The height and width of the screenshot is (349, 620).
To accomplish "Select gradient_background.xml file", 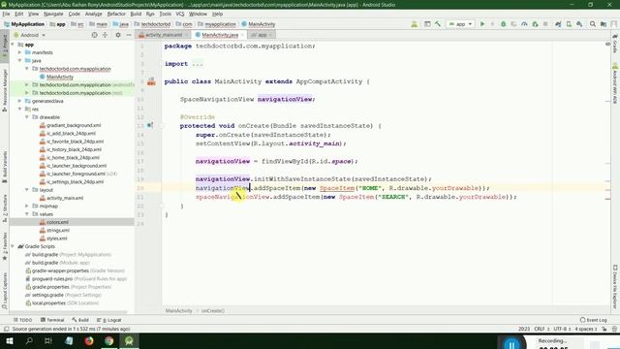I will coord(71,125).
